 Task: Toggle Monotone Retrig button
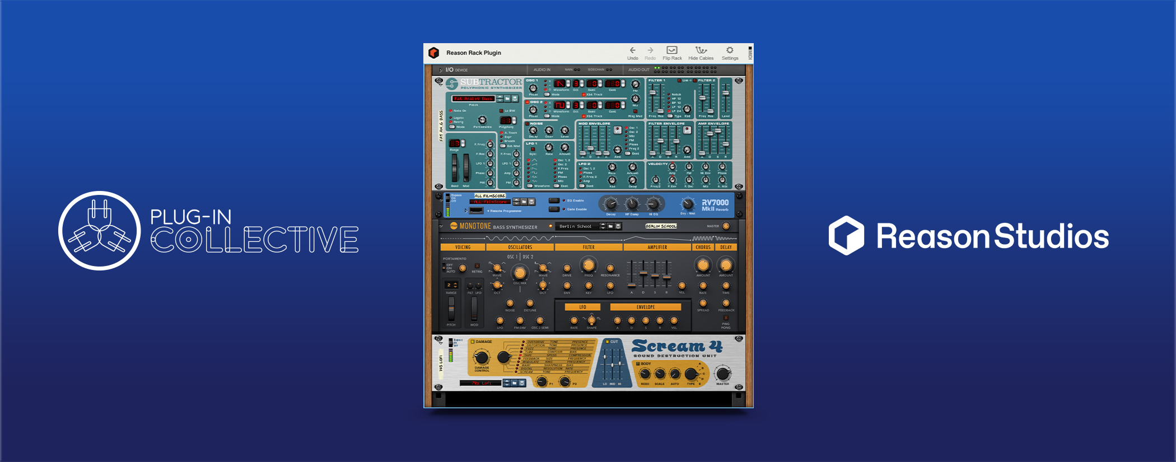tap(477, 265)
